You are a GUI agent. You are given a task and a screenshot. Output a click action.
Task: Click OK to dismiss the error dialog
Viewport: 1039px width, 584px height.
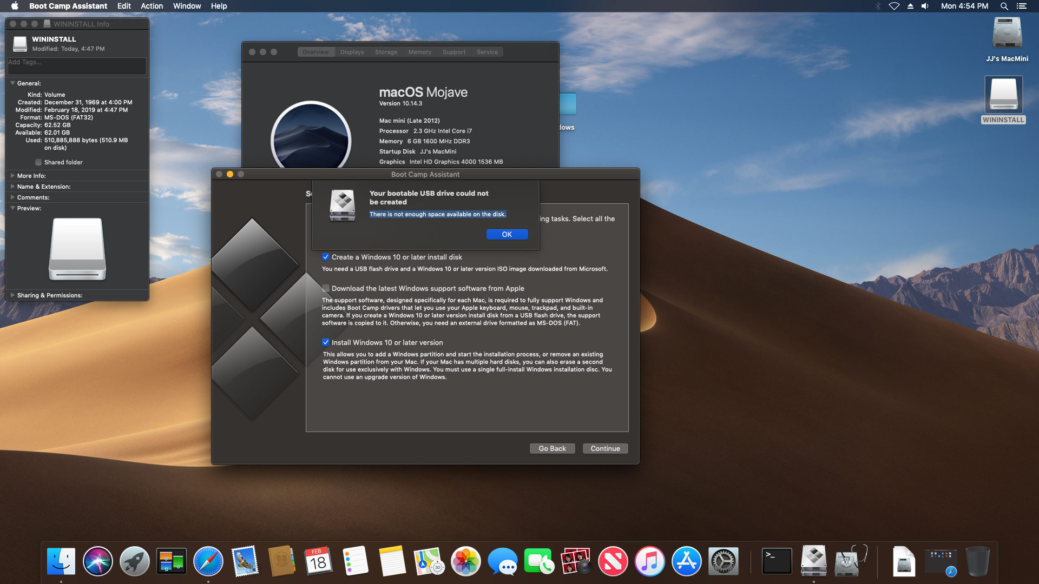tap(508, 234)
